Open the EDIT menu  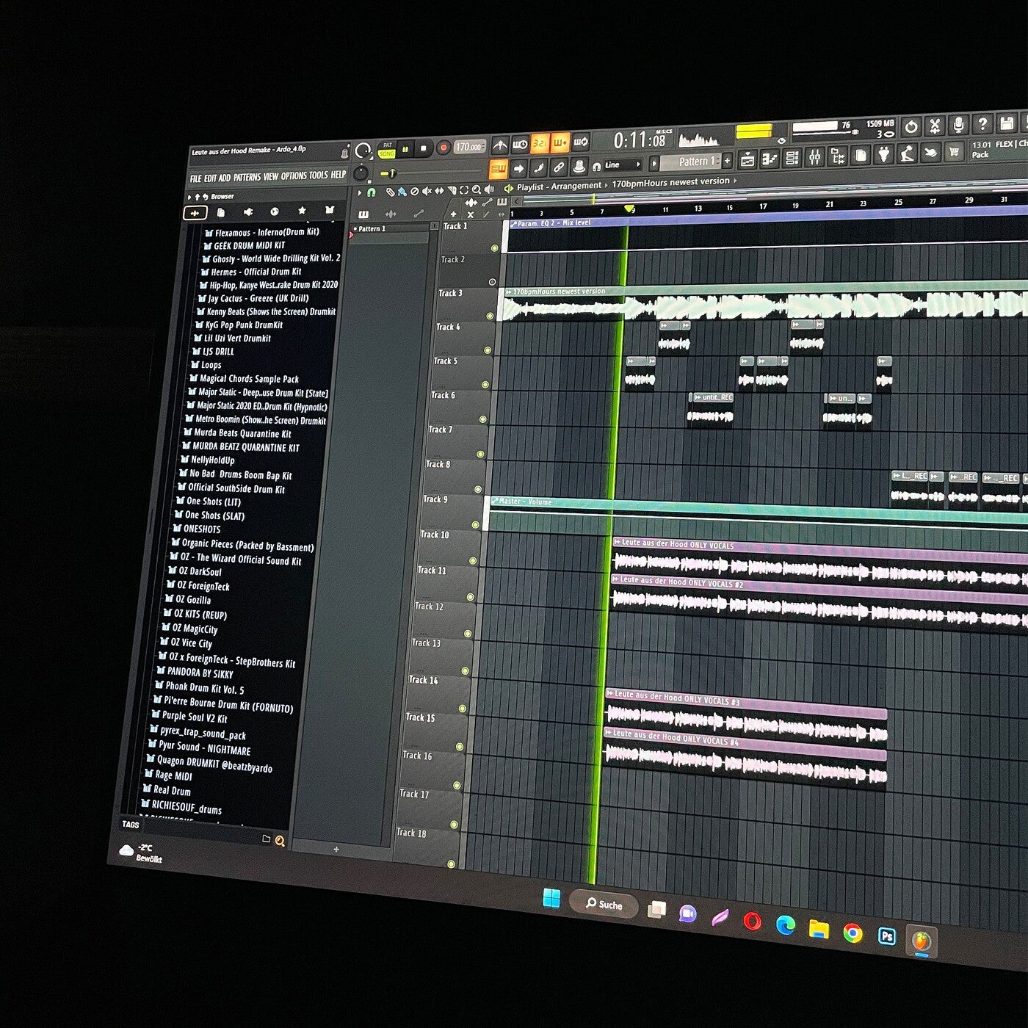click(x=210, y=178)
